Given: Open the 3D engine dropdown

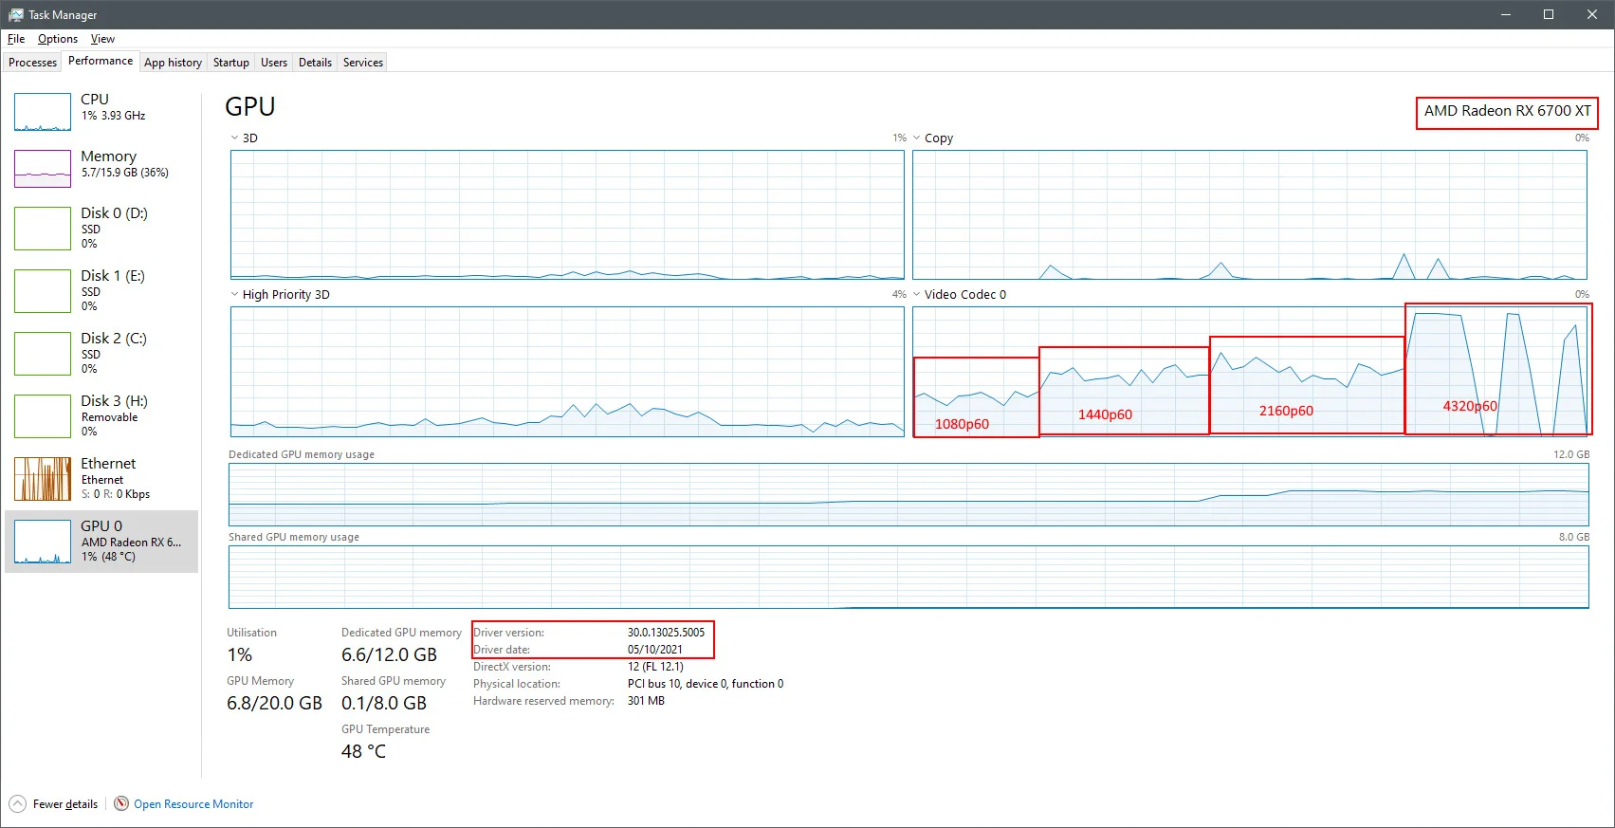Looking at the screenshot, I should pos(234,138).
